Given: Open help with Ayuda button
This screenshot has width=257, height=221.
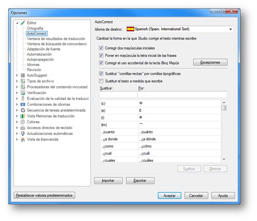Looking at the screenshot, I should tap(223, 196).
